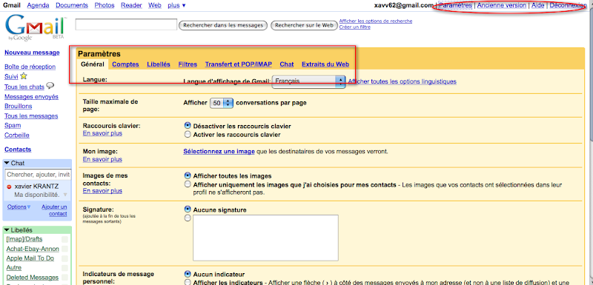Open Documents from the top bar
Image resolution: width=593 pixels, height=285 pixels.
click(72, 5)
